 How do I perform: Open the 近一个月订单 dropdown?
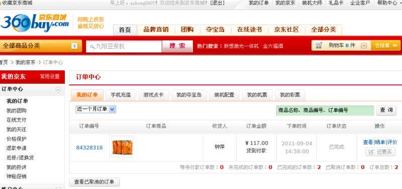(95, 109)
